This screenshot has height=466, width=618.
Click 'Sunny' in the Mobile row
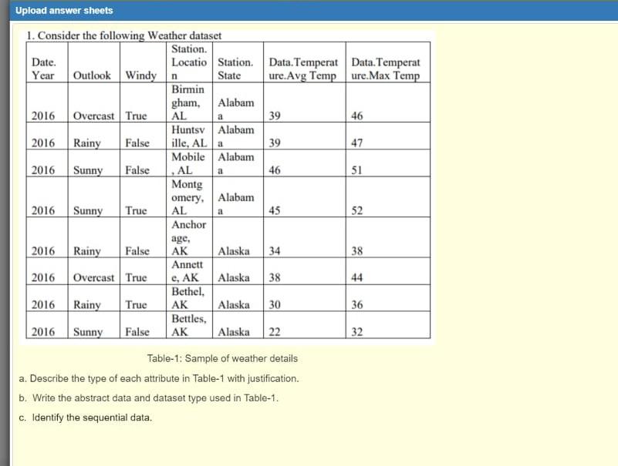[x=88, y=170]
